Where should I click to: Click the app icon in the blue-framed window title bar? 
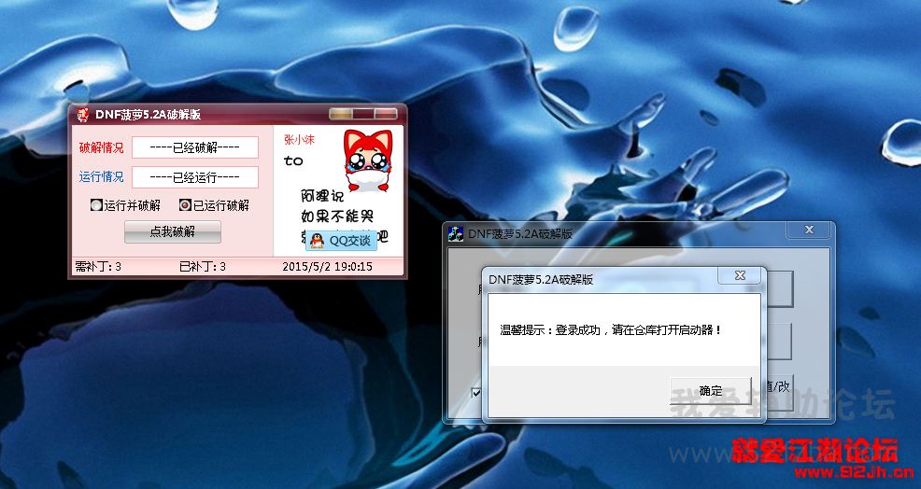(455, 233)
